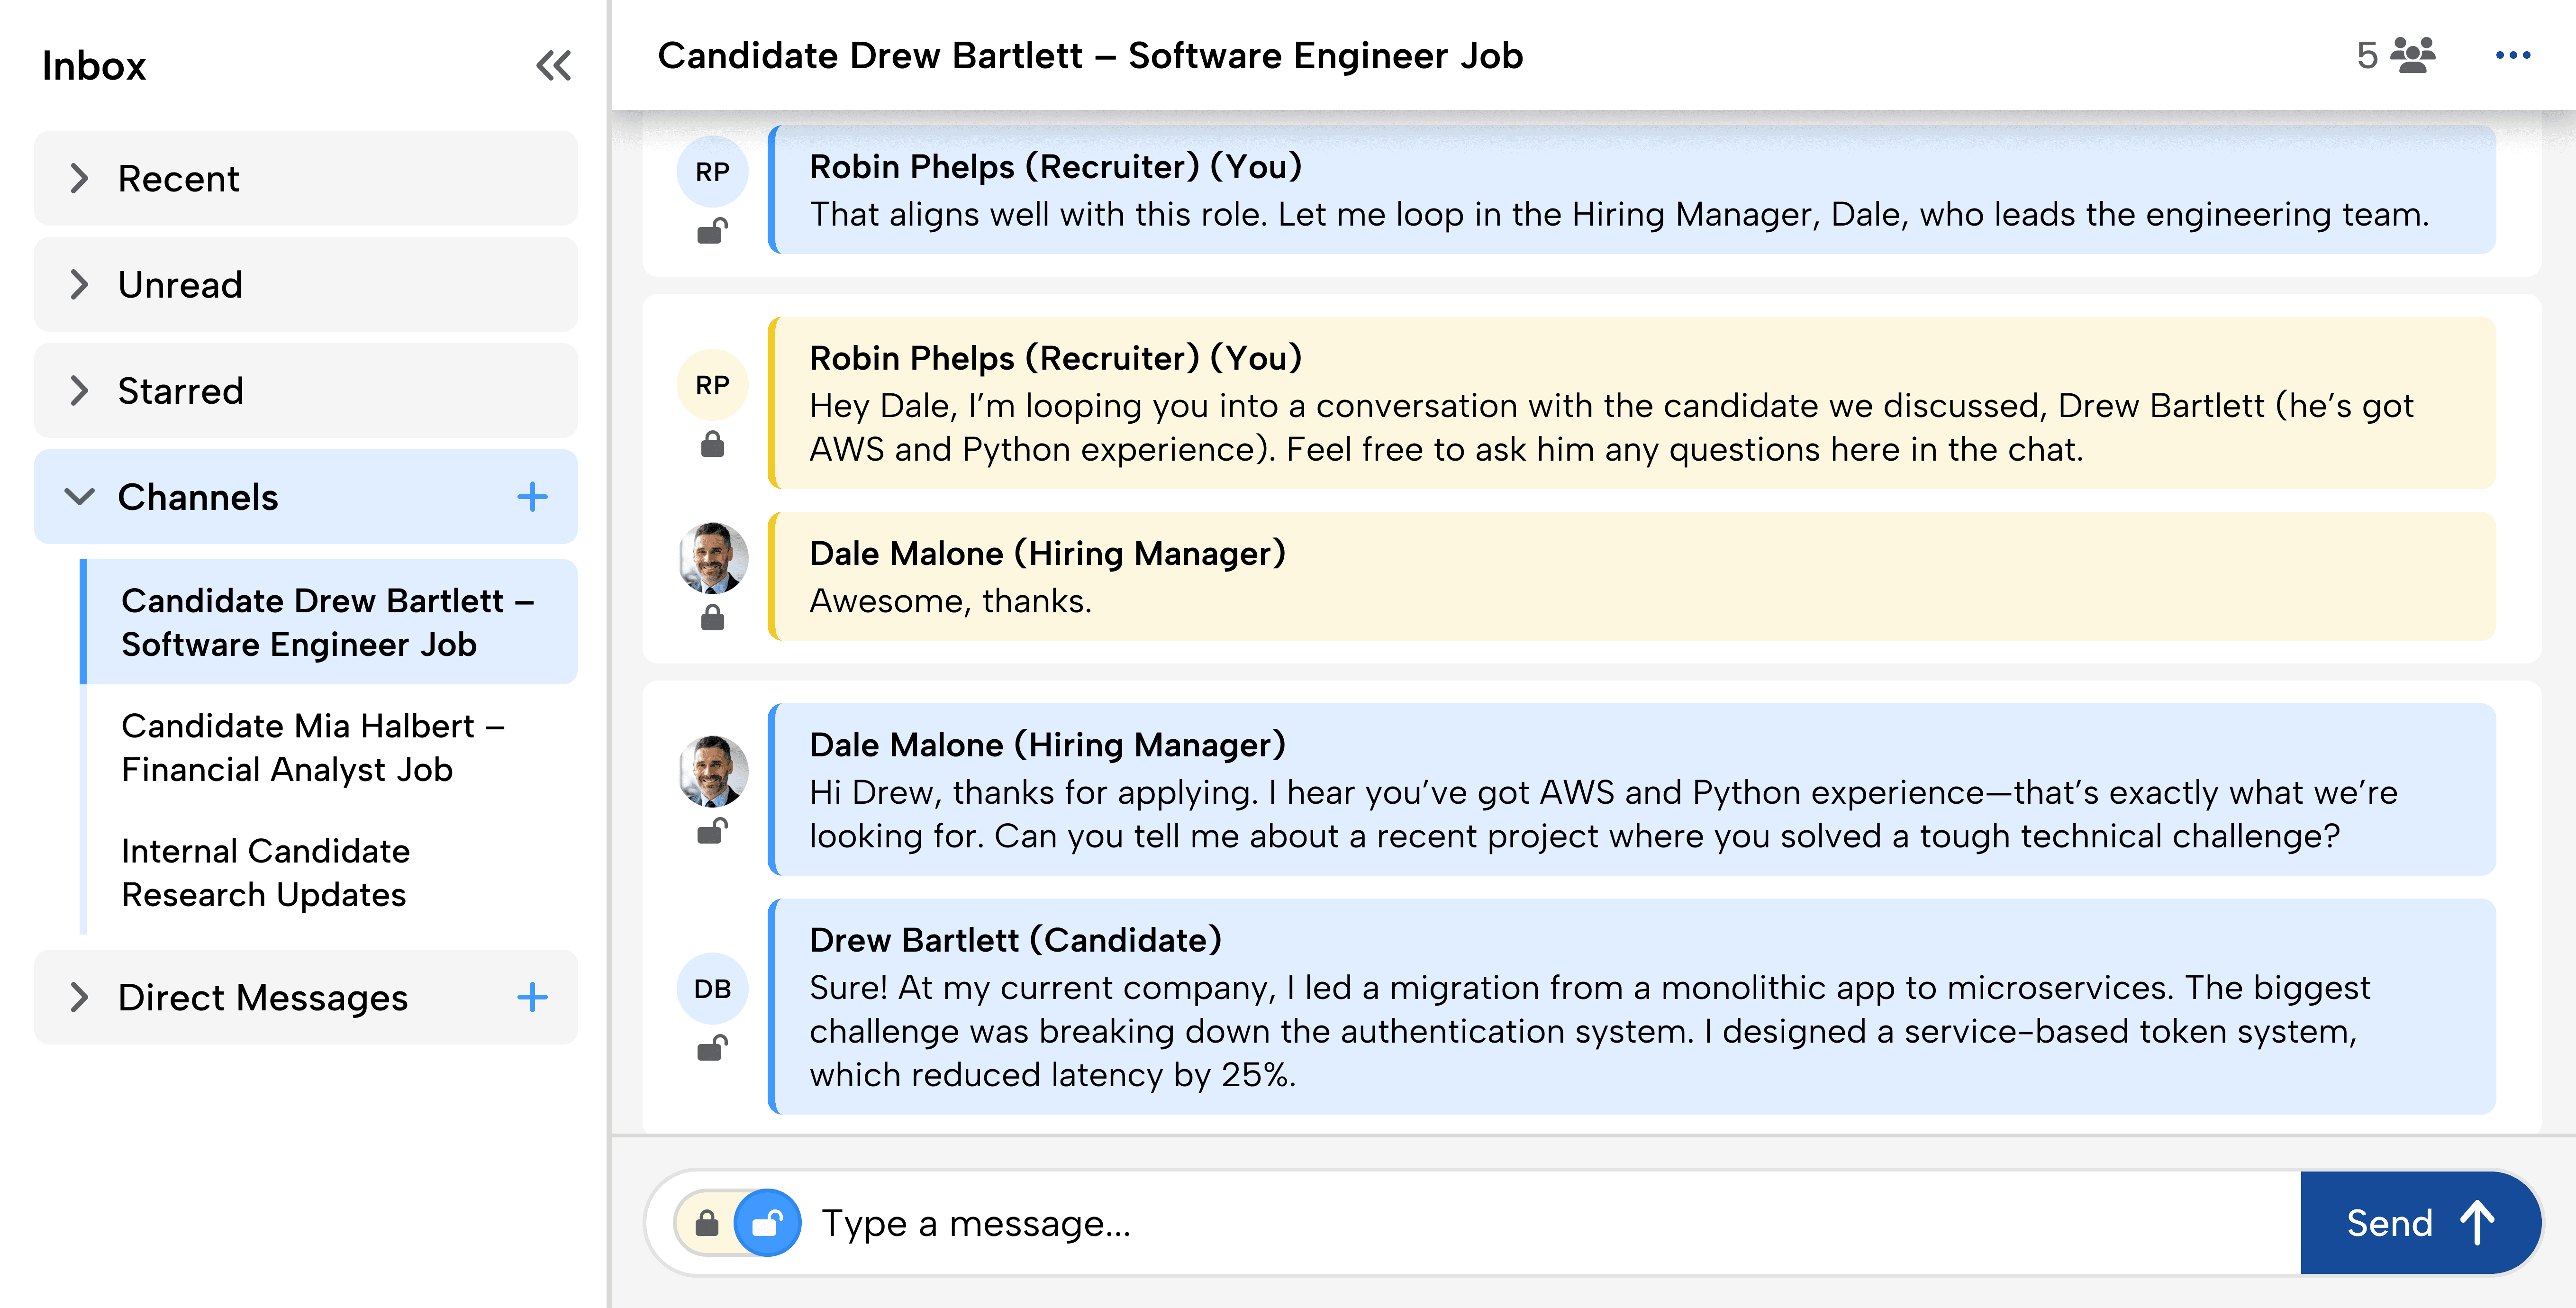Click unlocked icon under Dale's 'Hi Drew' message
Viewport: 2576px width, 1308px height.
(712, 831)
